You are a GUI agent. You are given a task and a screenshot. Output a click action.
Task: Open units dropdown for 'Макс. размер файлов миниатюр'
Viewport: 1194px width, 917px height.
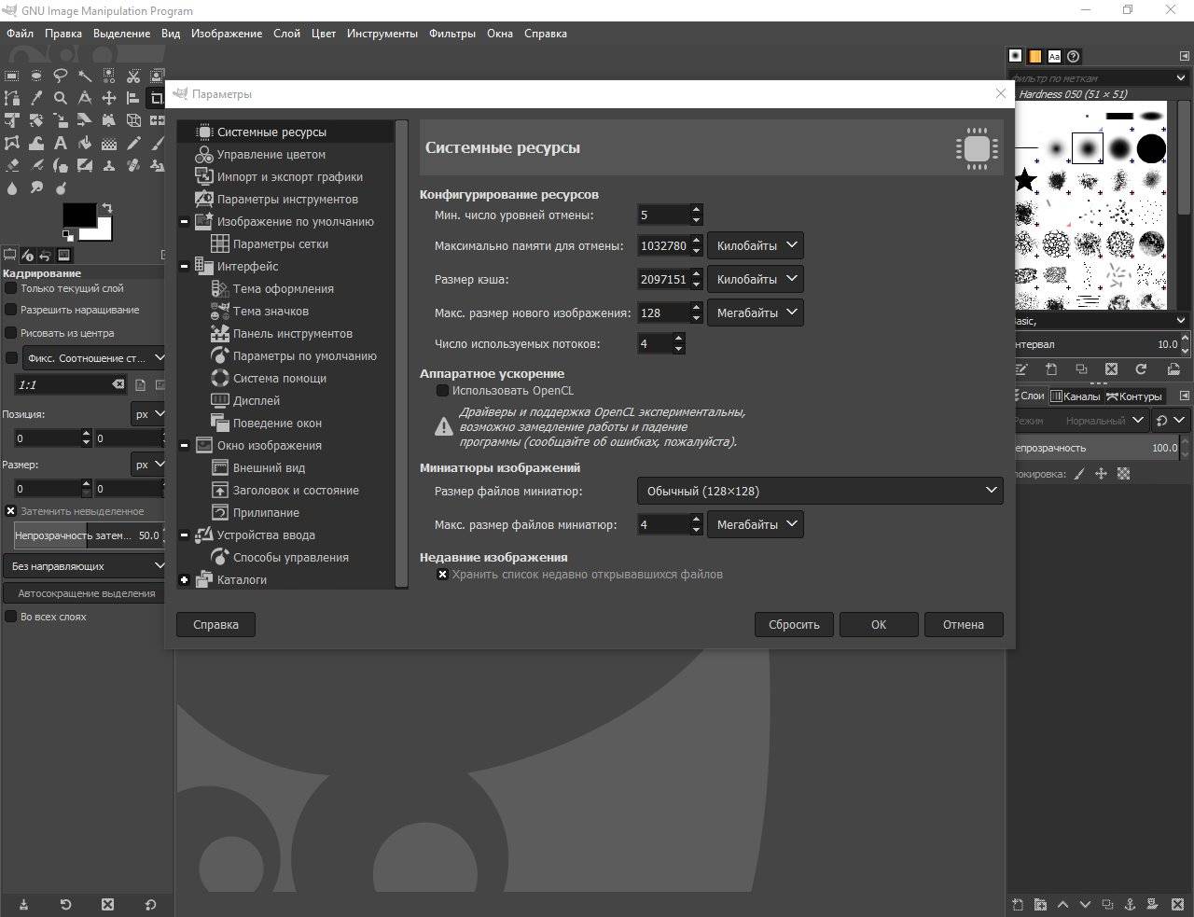756,524
